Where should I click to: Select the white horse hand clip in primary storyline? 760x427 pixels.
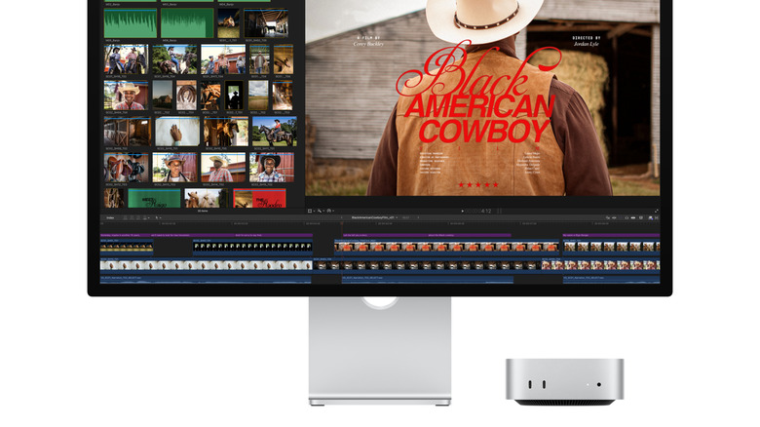click(x=206, y=265)
